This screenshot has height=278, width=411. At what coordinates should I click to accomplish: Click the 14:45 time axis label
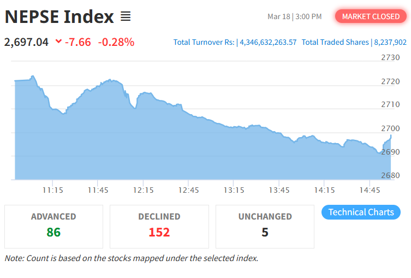[370, 190]
